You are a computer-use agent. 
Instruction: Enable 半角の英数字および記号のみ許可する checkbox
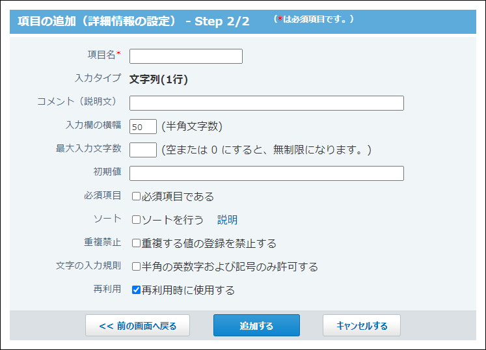click(136, 267)
